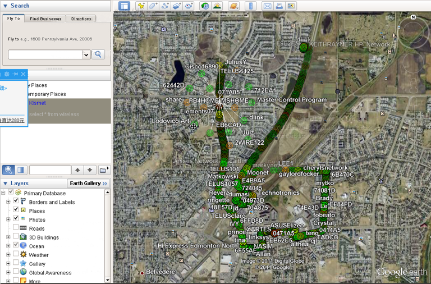Screen dimensions: 431x284
Task: Close the floating popup panel
Action: 24,74
